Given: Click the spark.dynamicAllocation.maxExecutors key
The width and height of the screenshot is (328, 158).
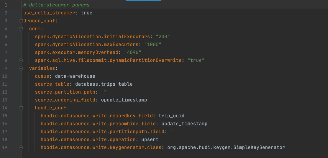Looking at the screenshot, I should pos(87,44).
